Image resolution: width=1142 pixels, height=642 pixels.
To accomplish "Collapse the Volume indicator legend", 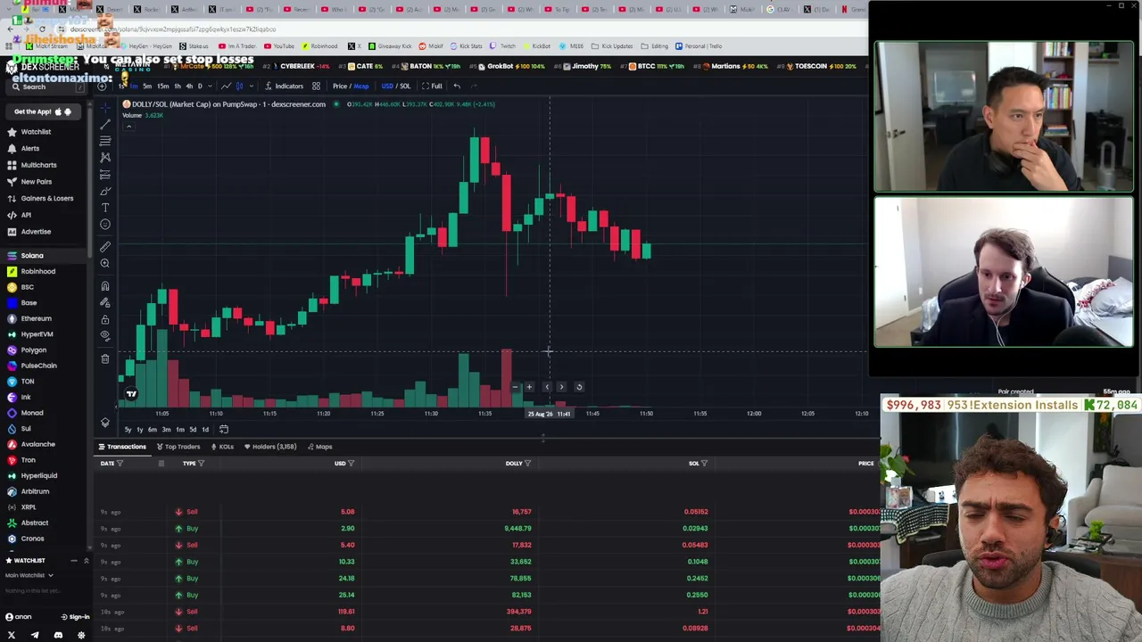I will click(128, 127).
